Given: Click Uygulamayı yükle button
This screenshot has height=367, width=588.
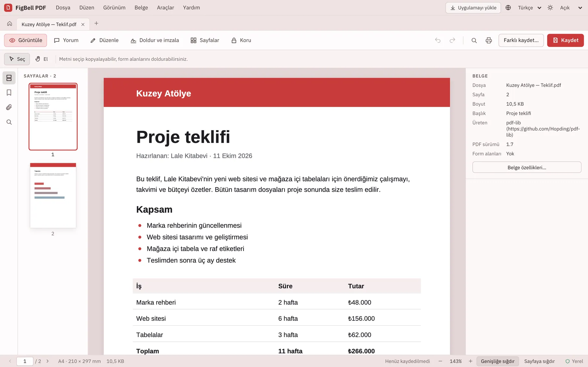Looking at the screenshot, I should pyautogui.click(x=473, y=8).
